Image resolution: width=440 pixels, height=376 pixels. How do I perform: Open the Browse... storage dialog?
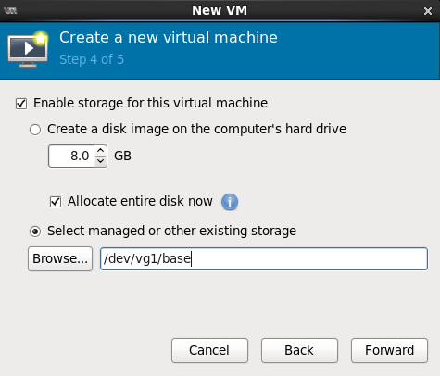(x=60, y=258)
